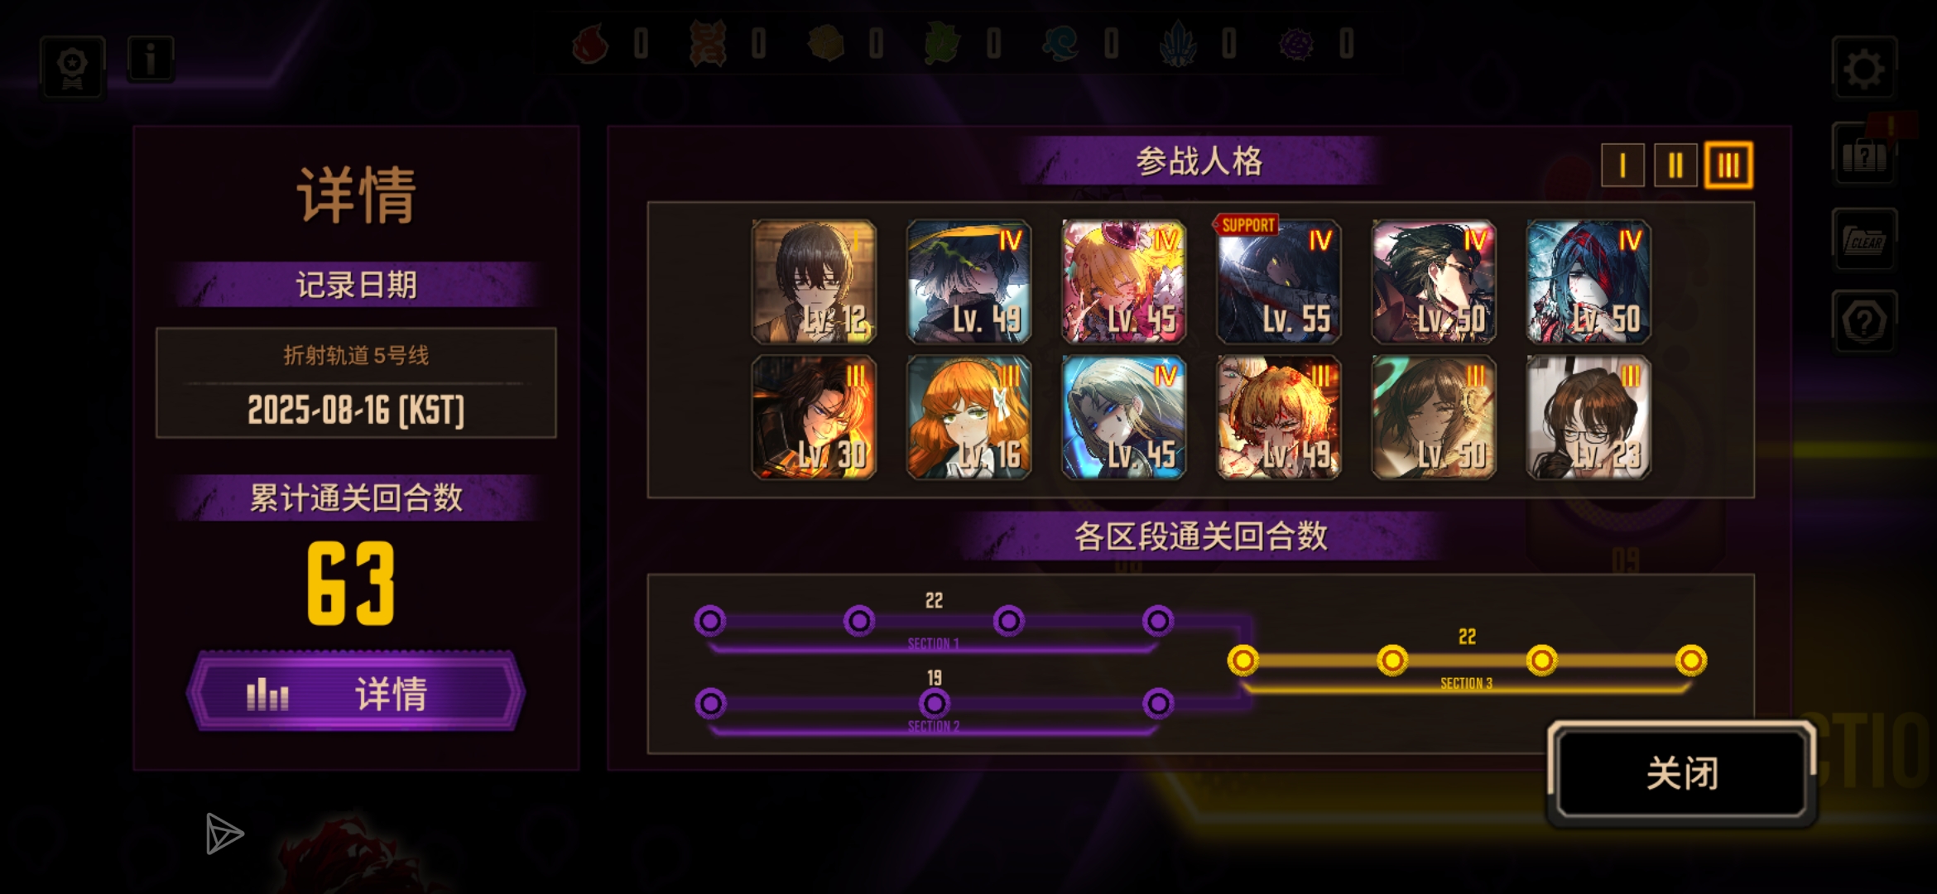Switch to team tab II
Viewport: 1937px width, 894px height.
pyautogui.click(x=1675, y=166)
